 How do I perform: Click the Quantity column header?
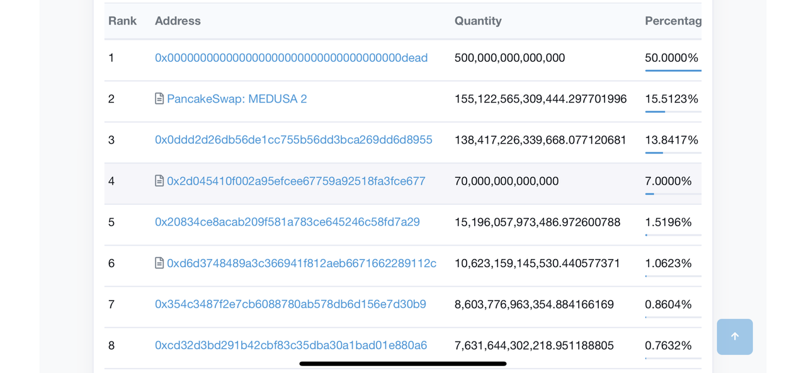(478, 21)
